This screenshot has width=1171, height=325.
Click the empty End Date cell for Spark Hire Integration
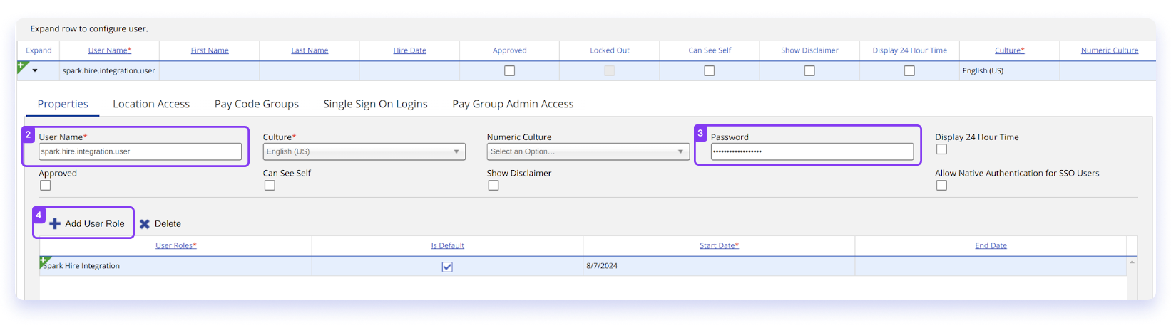(x=991, y=266)
